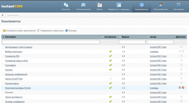The image size is (189, 103).
Task: Open InstantCMS Team link in Контент row
Action: tap(158, 92)
